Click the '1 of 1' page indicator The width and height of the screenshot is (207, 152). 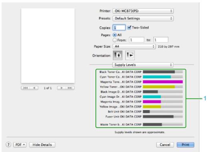coord(48,88)
